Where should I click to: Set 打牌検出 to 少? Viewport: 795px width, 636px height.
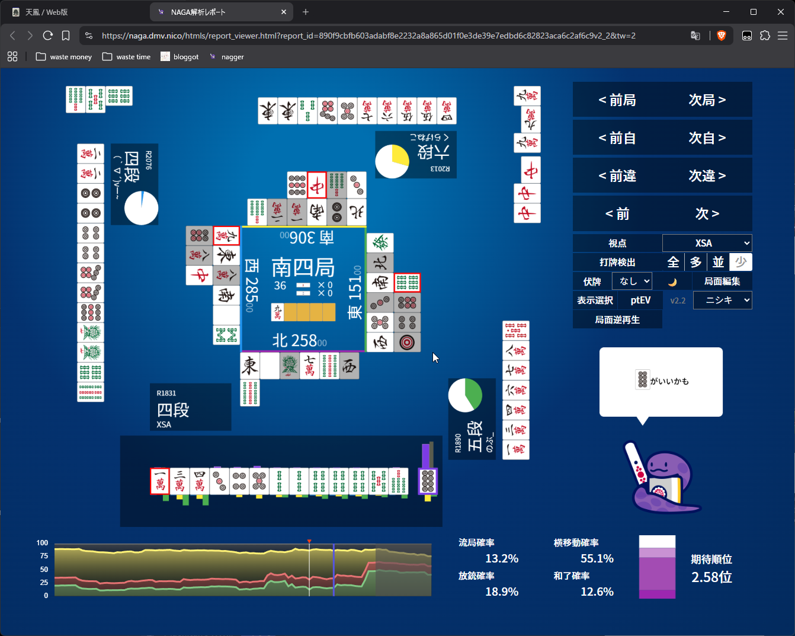tap(740, 262)
